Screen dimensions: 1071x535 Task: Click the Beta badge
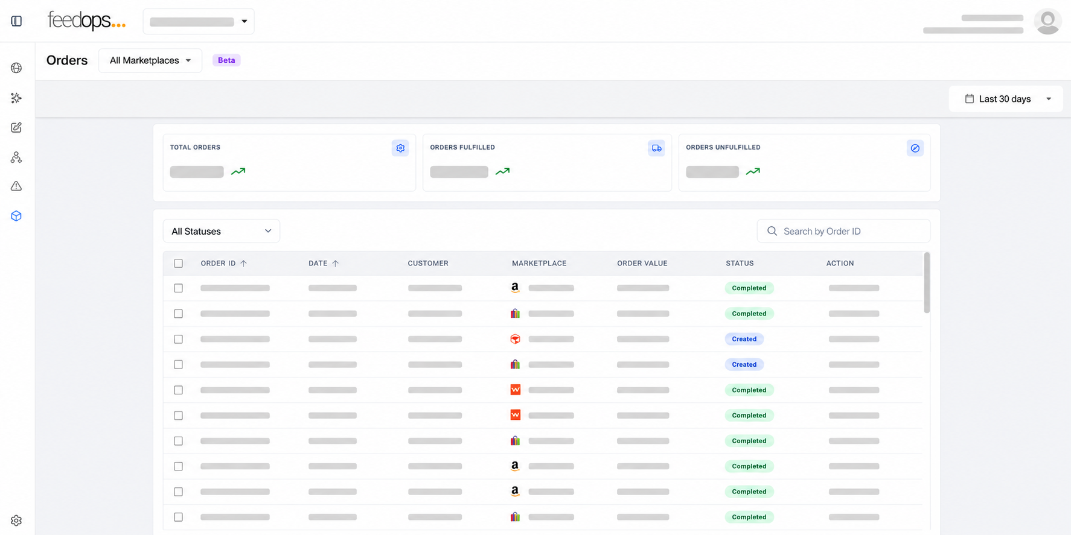tap(226, 60)
